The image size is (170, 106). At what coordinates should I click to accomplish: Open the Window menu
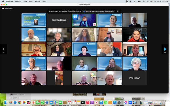(37, 1)
